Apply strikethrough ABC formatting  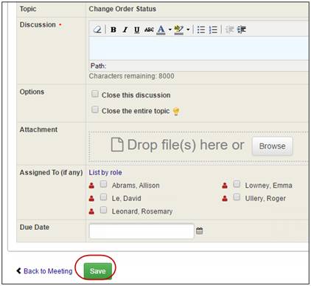click(149, 30)
